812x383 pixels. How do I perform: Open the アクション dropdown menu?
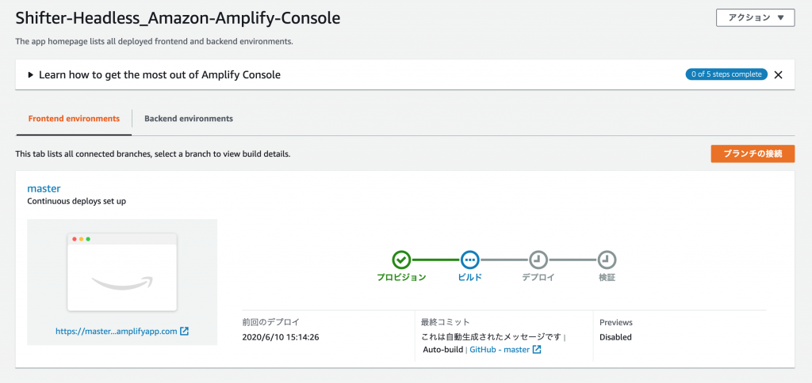755,17
